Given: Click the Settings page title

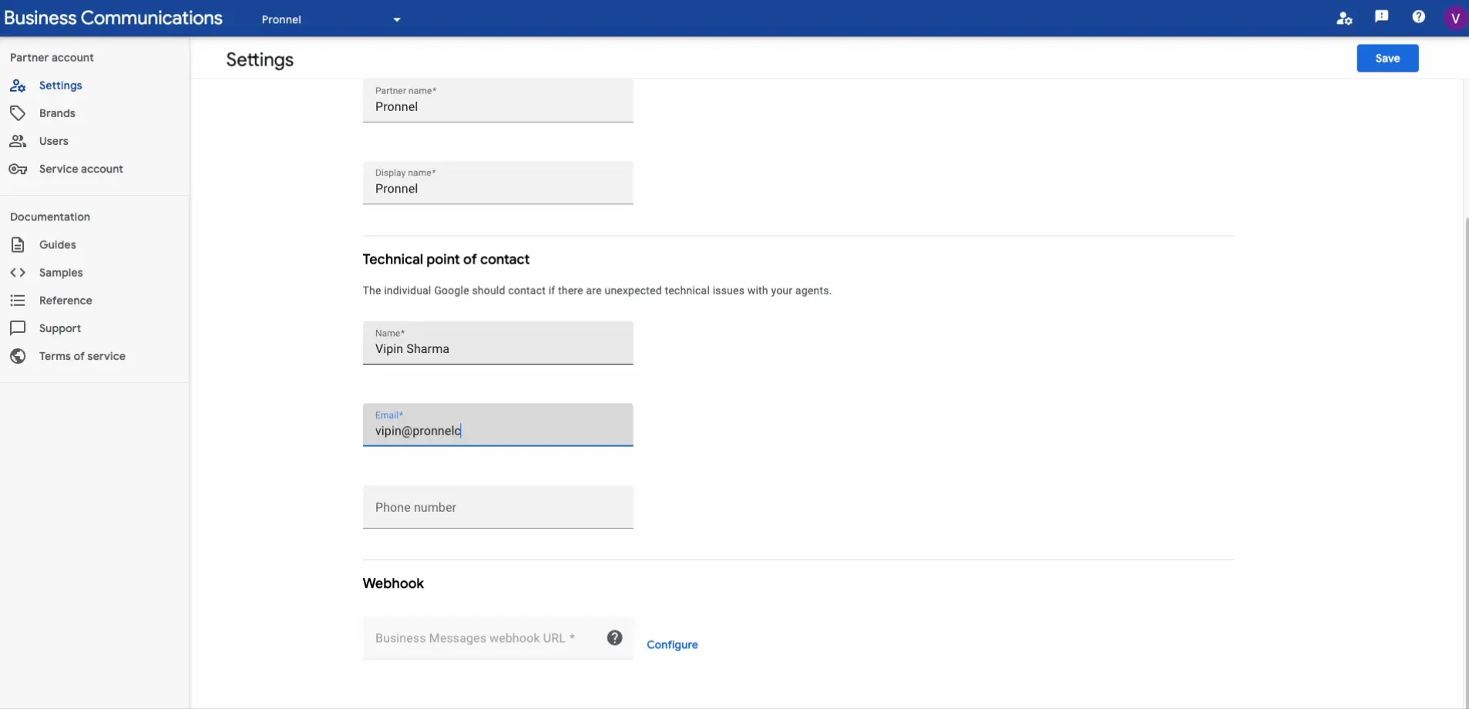Looking at the screenshot, I should 260,60.
